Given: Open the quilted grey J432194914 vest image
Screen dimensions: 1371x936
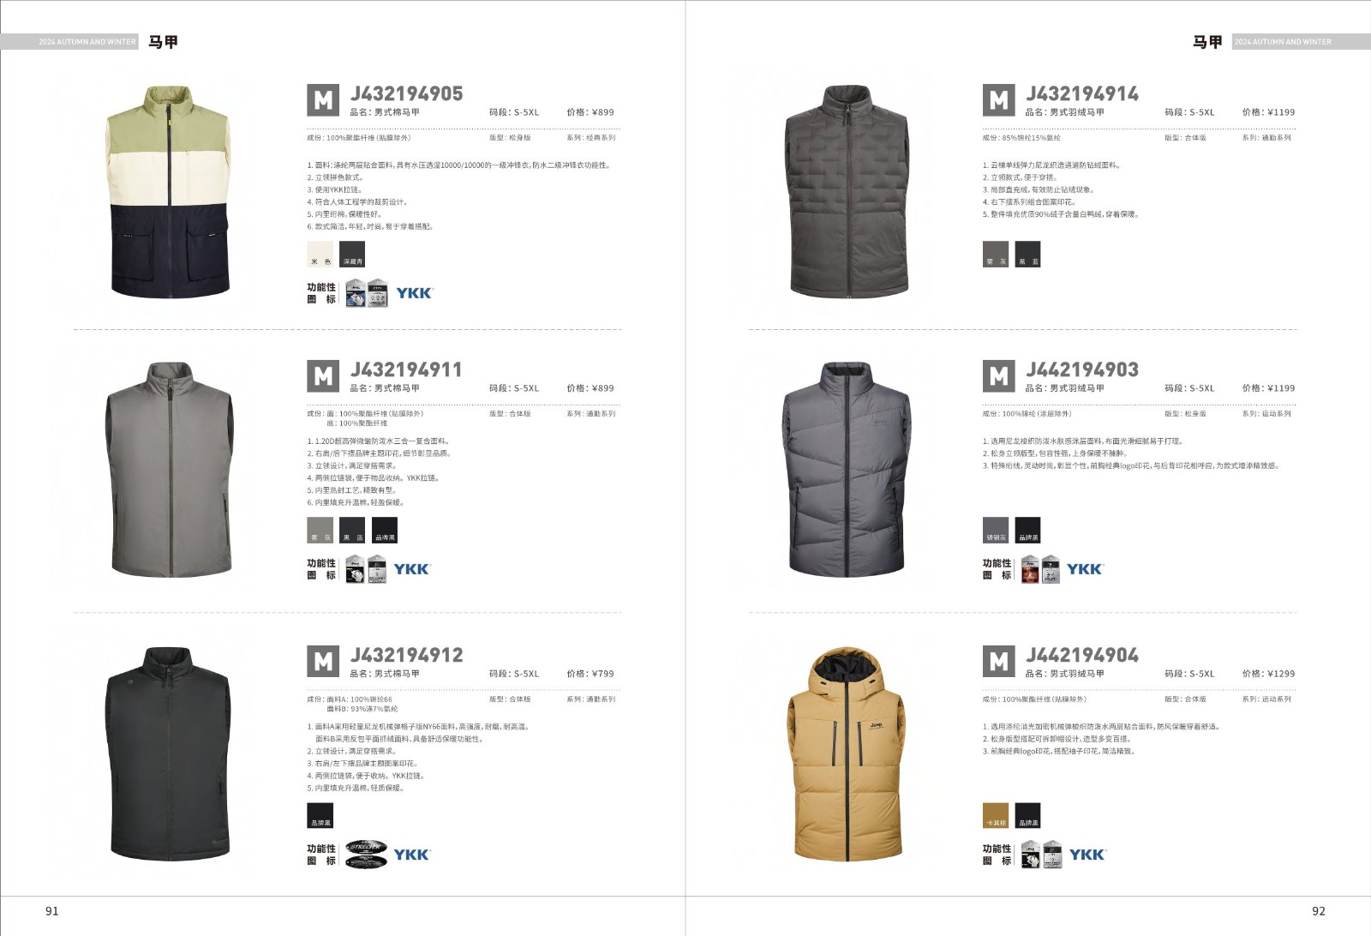Looking at the screenshot, I should pyautogui.click(x=847, y=191).
